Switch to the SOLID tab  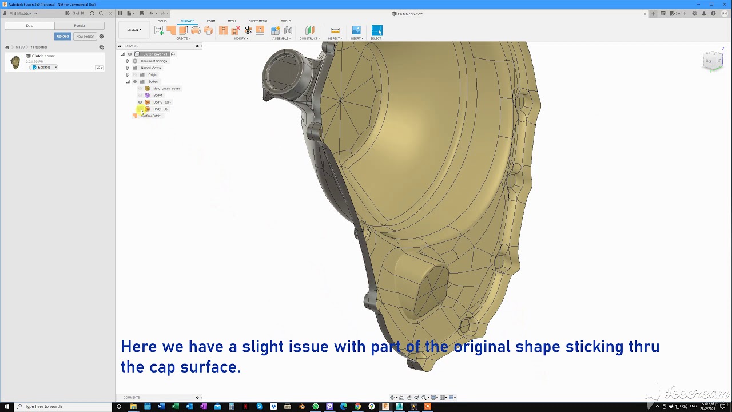pos(162,21)
